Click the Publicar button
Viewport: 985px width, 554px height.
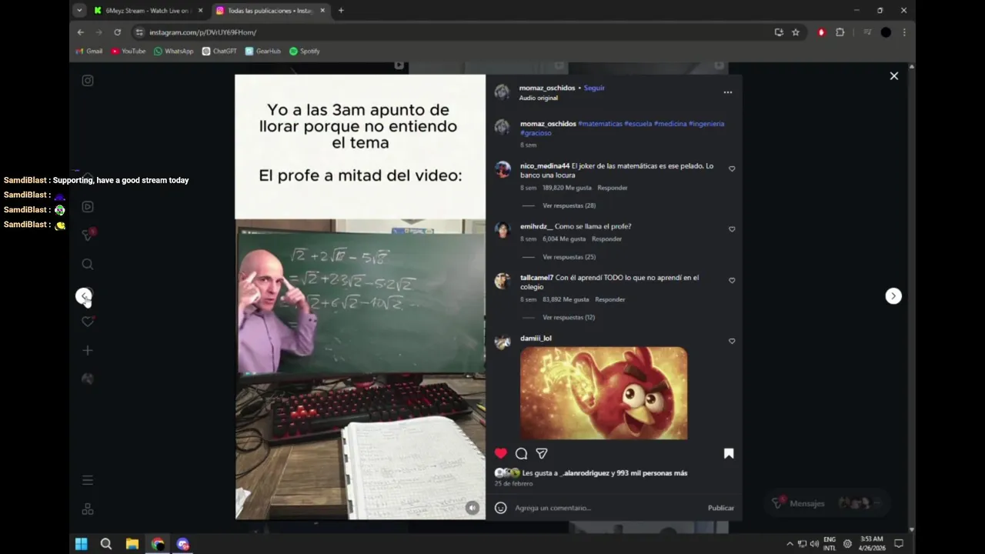[721, 508]
